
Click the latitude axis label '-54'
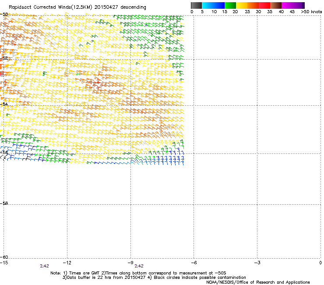click(x=4, y=104)
